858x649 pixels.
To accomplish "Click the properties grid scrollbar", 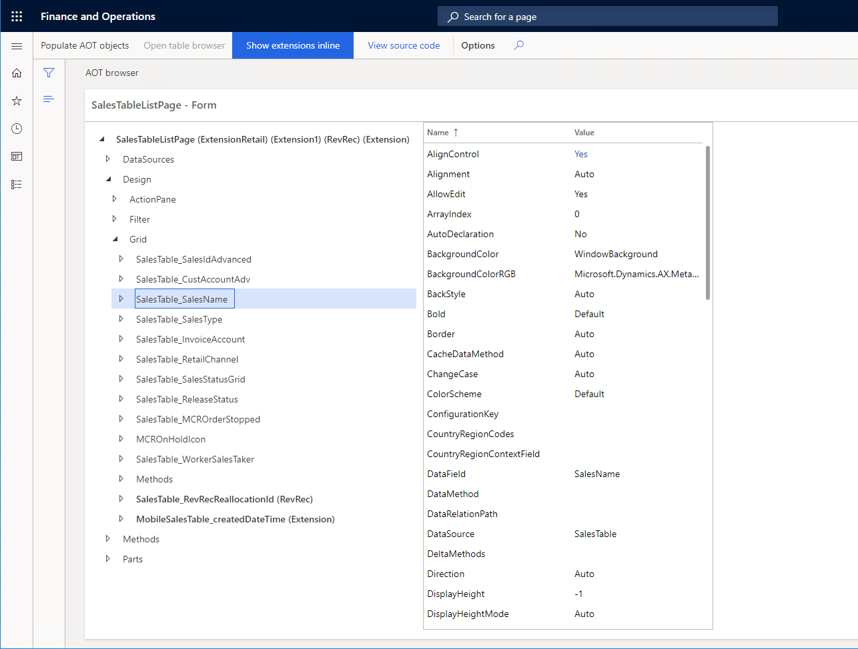I will click(x=708, y=223).
